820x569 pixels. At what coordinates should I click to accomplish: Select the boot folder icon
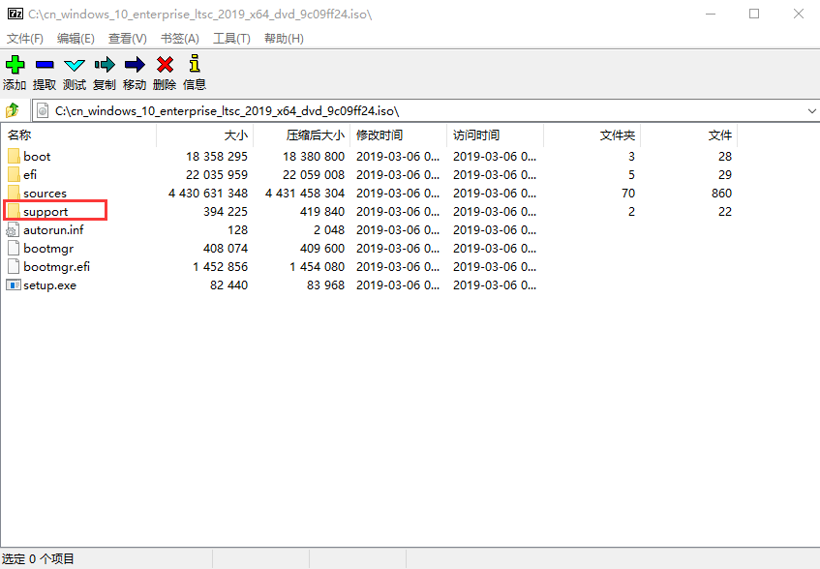pos(14,156)
